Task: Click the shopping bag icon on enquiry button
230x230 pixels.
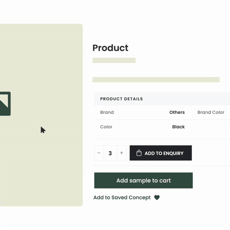Action: 139,153
